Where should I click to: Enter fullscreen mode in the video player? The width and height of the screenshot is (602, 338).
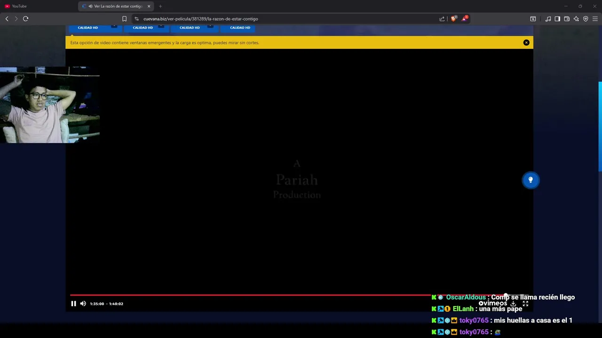coord(525,304)
